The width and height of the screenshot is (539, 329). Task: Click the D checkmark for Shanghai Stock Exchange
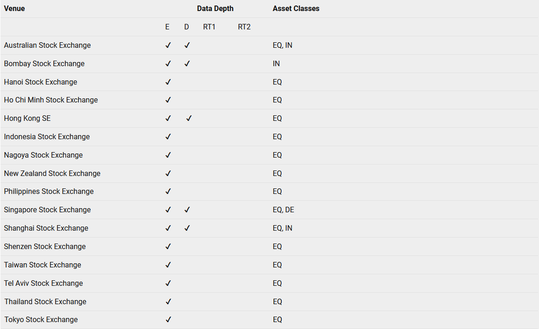point(187,228)
